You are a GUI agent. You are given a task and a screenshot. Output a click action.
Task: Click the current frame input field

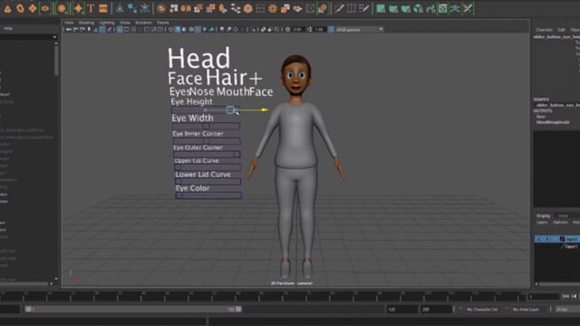point(544,296)
